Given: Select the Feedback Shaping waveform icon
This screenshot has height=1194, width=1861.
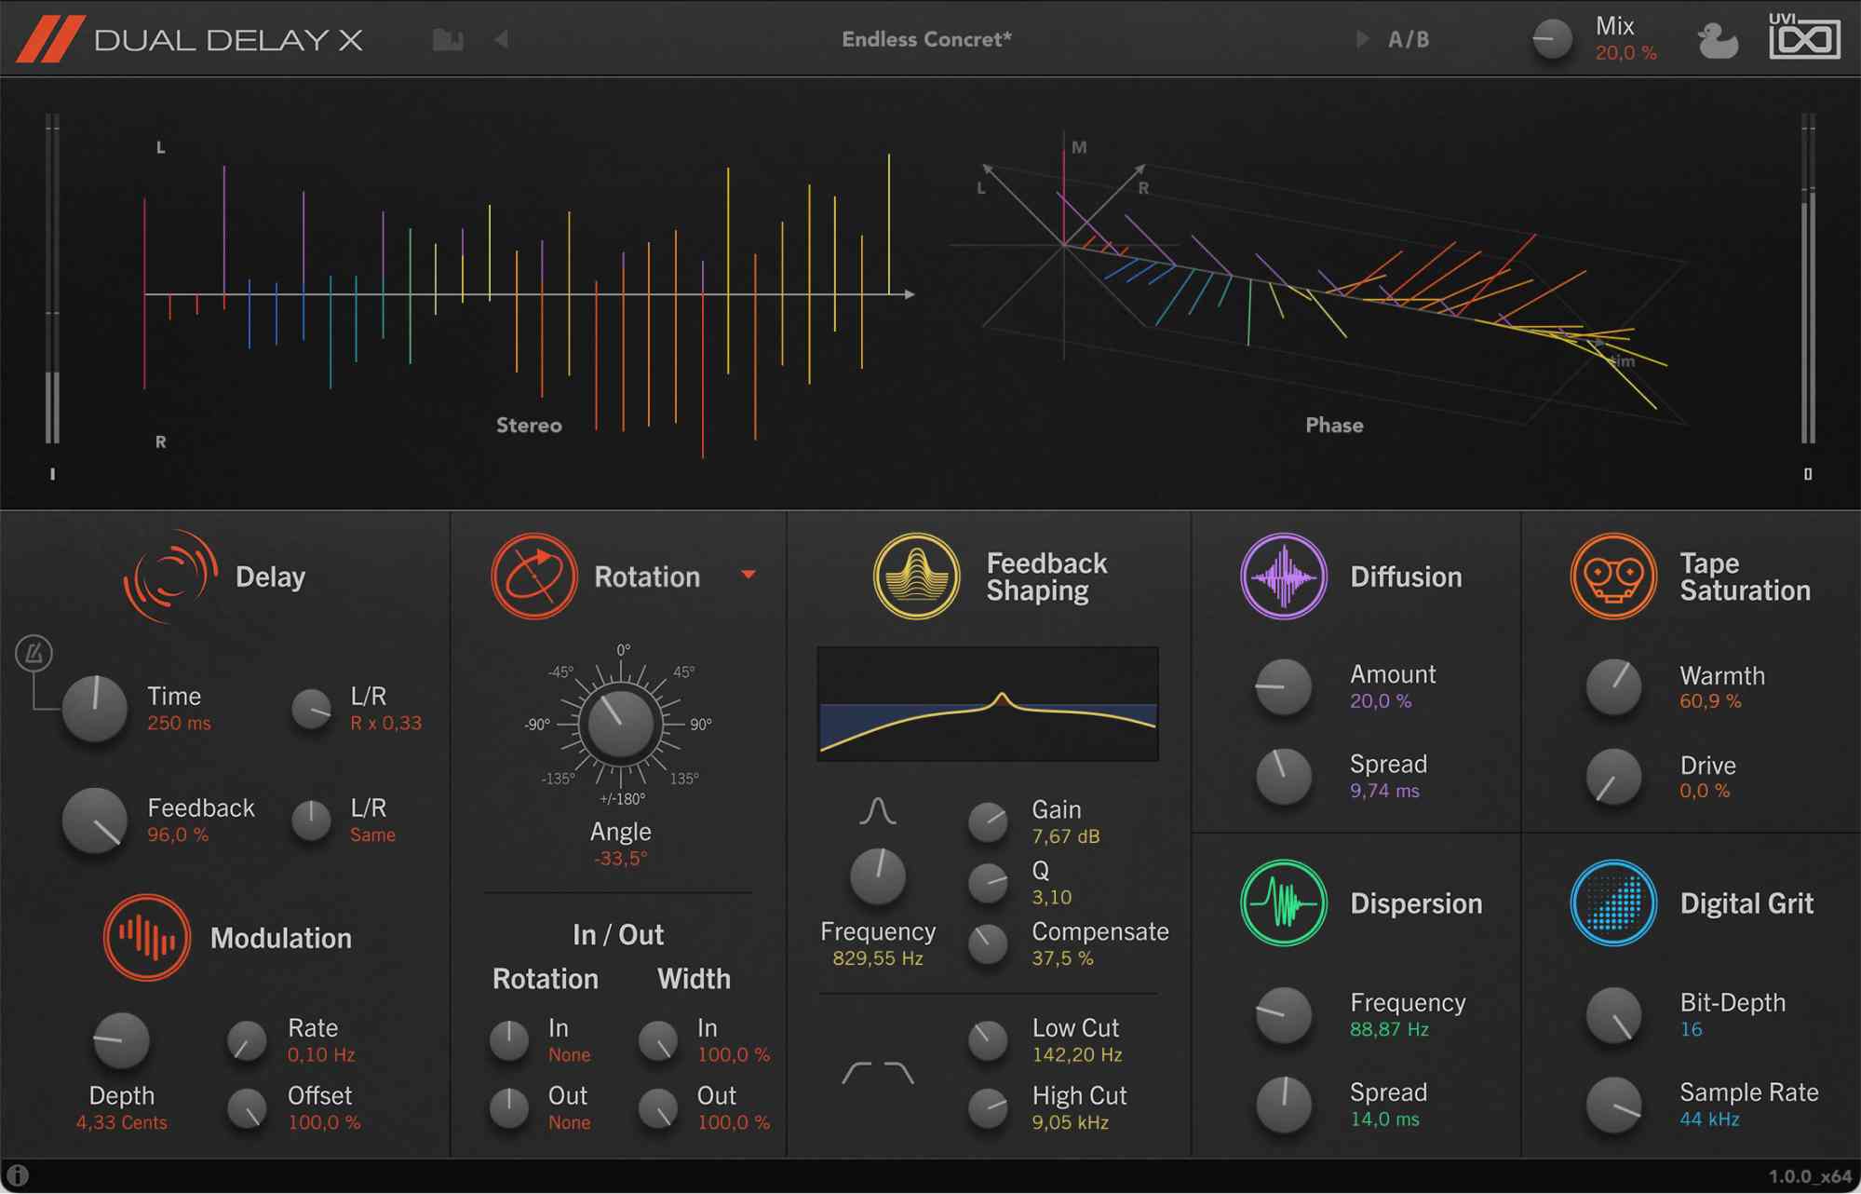Looking at the screenshot, I should coord(916,576).
